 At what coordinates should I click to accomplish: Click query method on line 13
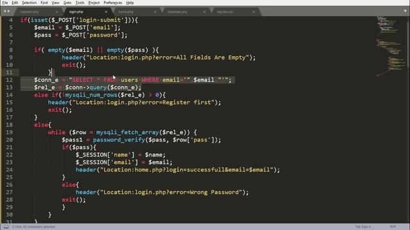(x=98, y=88)
